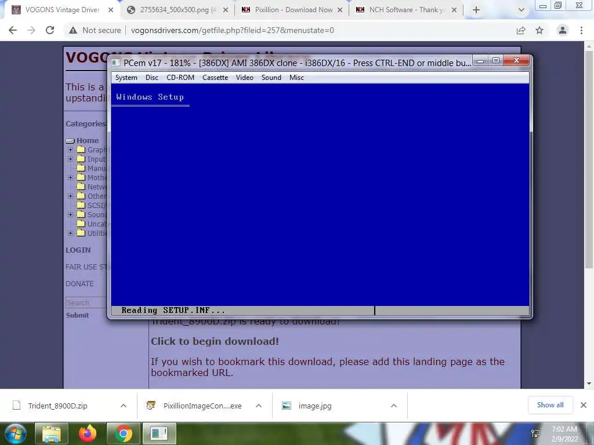Open the Cassette menu in PCem
The height and width of the screenshot is (445, 594).
(215, 78)
